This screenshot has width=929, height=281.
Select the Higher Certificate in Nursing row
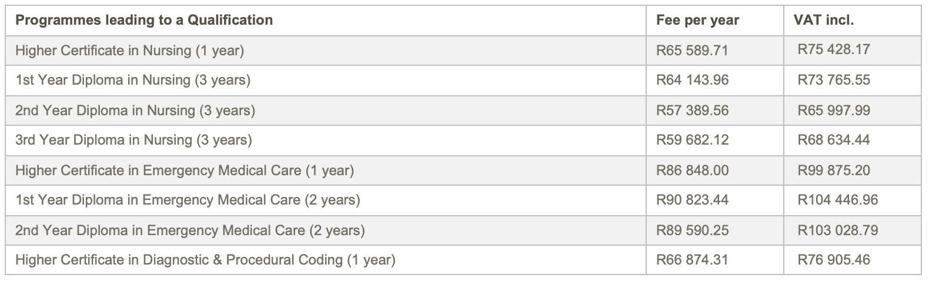tap(129, 51)
